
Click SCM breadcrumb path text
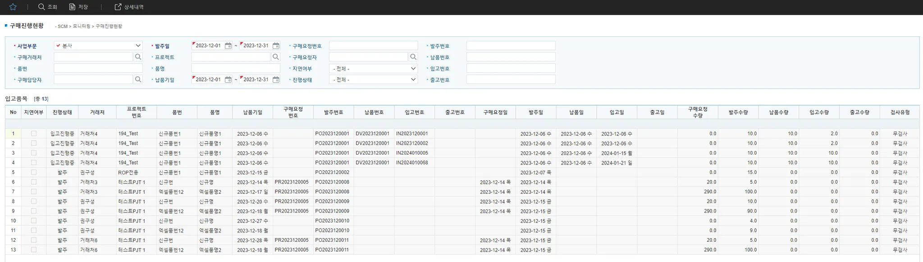coord(62,27)
